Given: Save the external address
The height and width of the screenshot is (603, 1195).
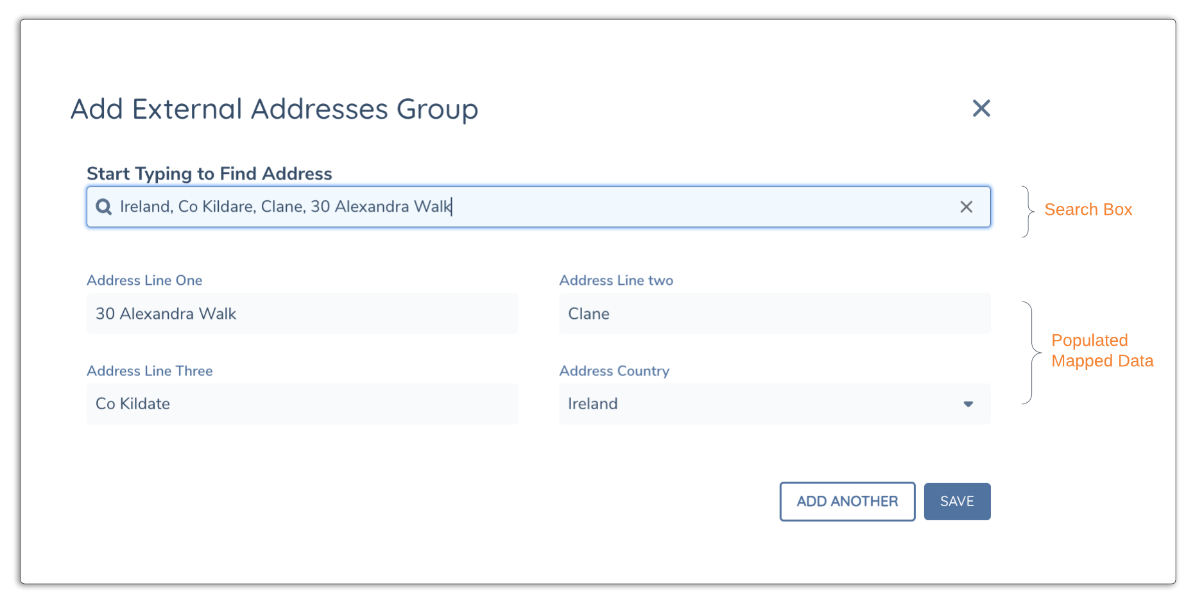Looking at the screenshot, I should pyautogui.click(x=956, y=502).
